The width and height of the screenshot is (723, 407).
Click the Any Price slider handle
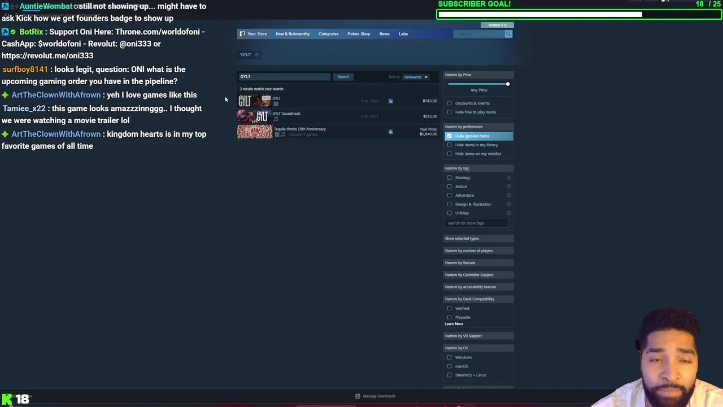coord(507,84)
